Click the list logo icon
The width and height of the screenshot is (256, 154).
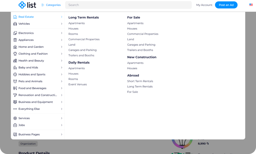[22, 5]
